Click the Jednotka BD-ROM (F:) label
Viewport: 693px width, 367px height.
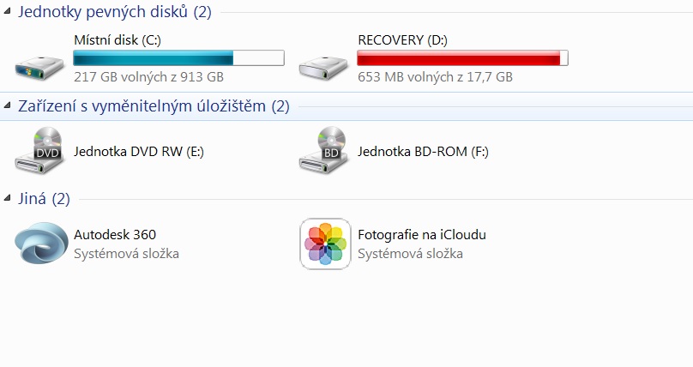pyautogui.click(x=423, y=152)
